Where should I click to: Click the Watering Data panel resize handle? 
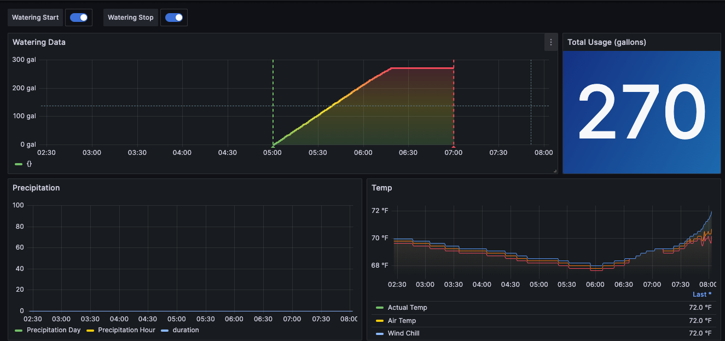click(x=554, y=171)
